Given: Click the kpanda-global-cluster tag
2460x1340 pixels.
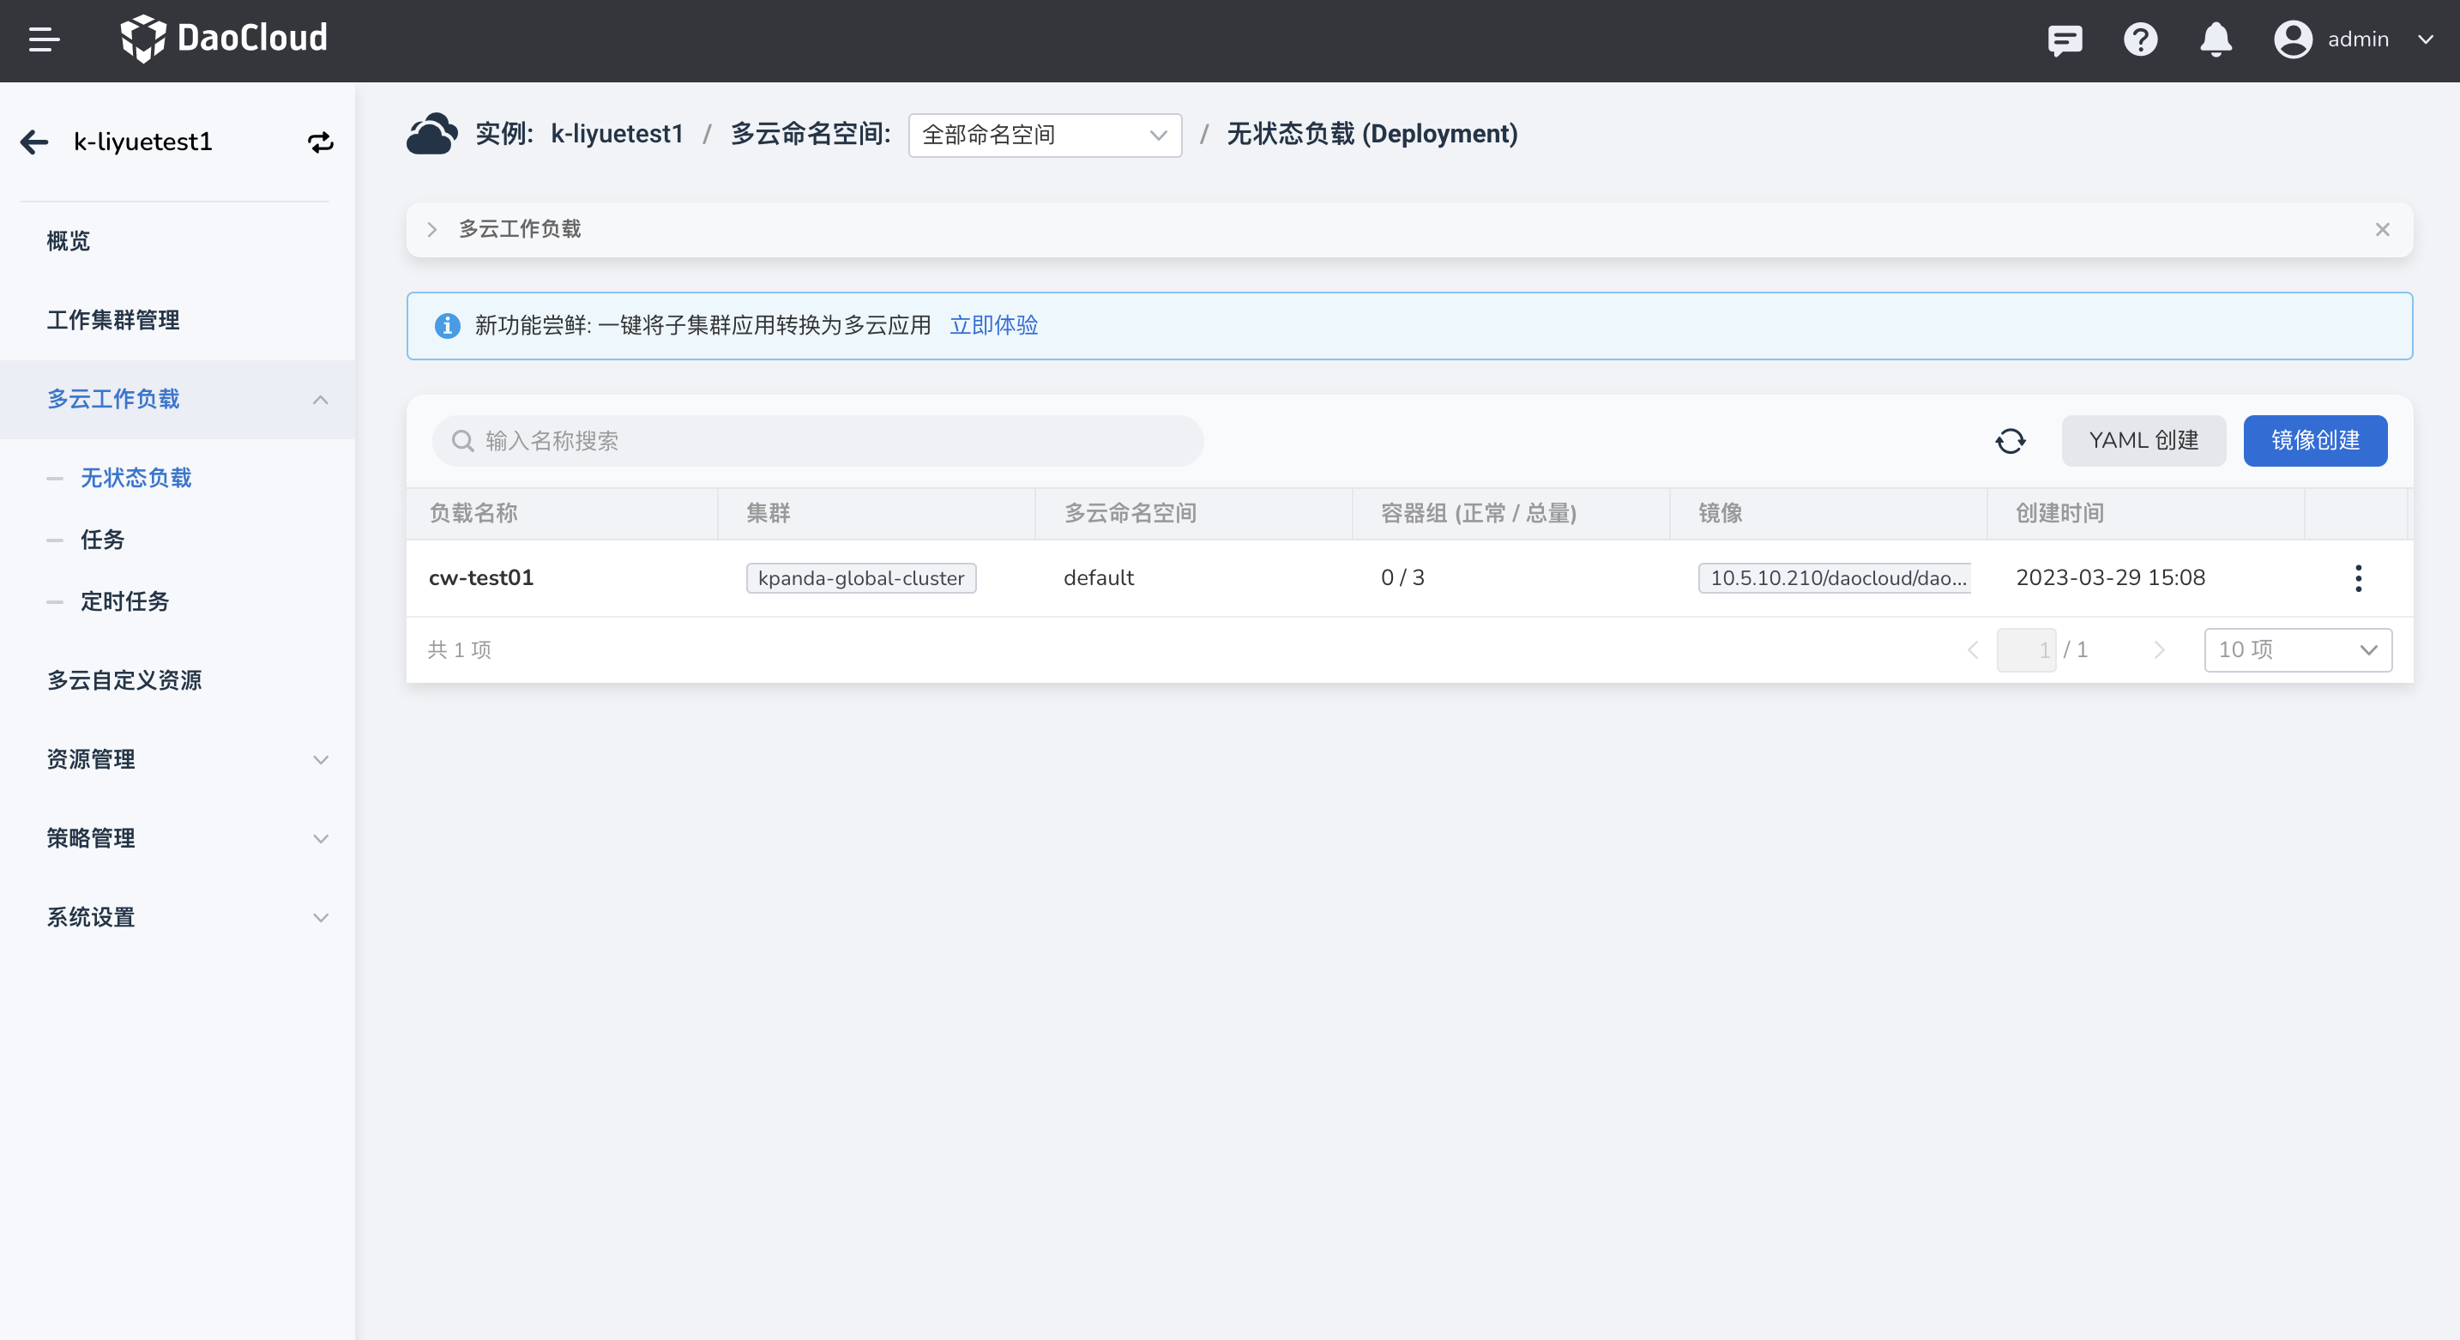Looking at the screenshot, I should (860, 578).
